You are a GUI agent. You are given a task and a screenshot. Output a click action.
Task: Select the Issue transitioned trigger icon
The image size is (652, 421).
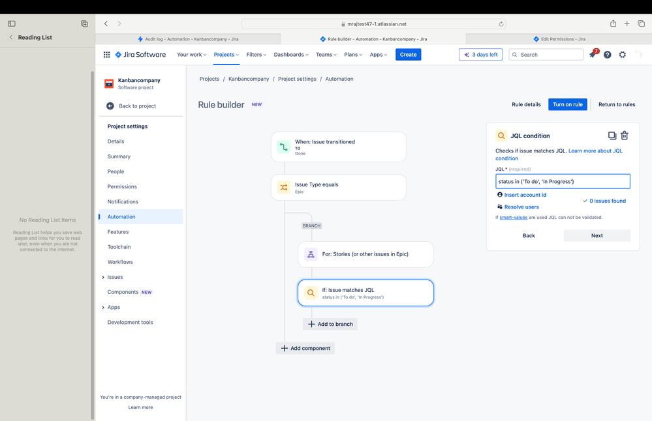pyautogui.click(x=284, y=147)
